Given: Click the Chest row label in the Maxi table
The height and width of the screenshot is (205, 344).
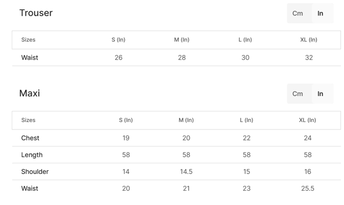Looking at the screenshot, I should coord(30,138).
